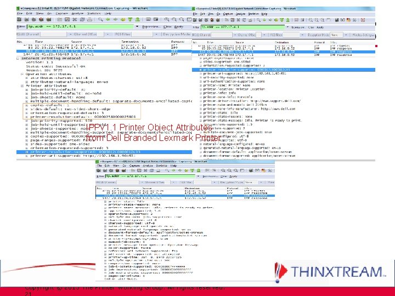Viewport: 395px width, 296px height.
Task: Click Apply filter button in top-left window
Action: tap(179, 26)
